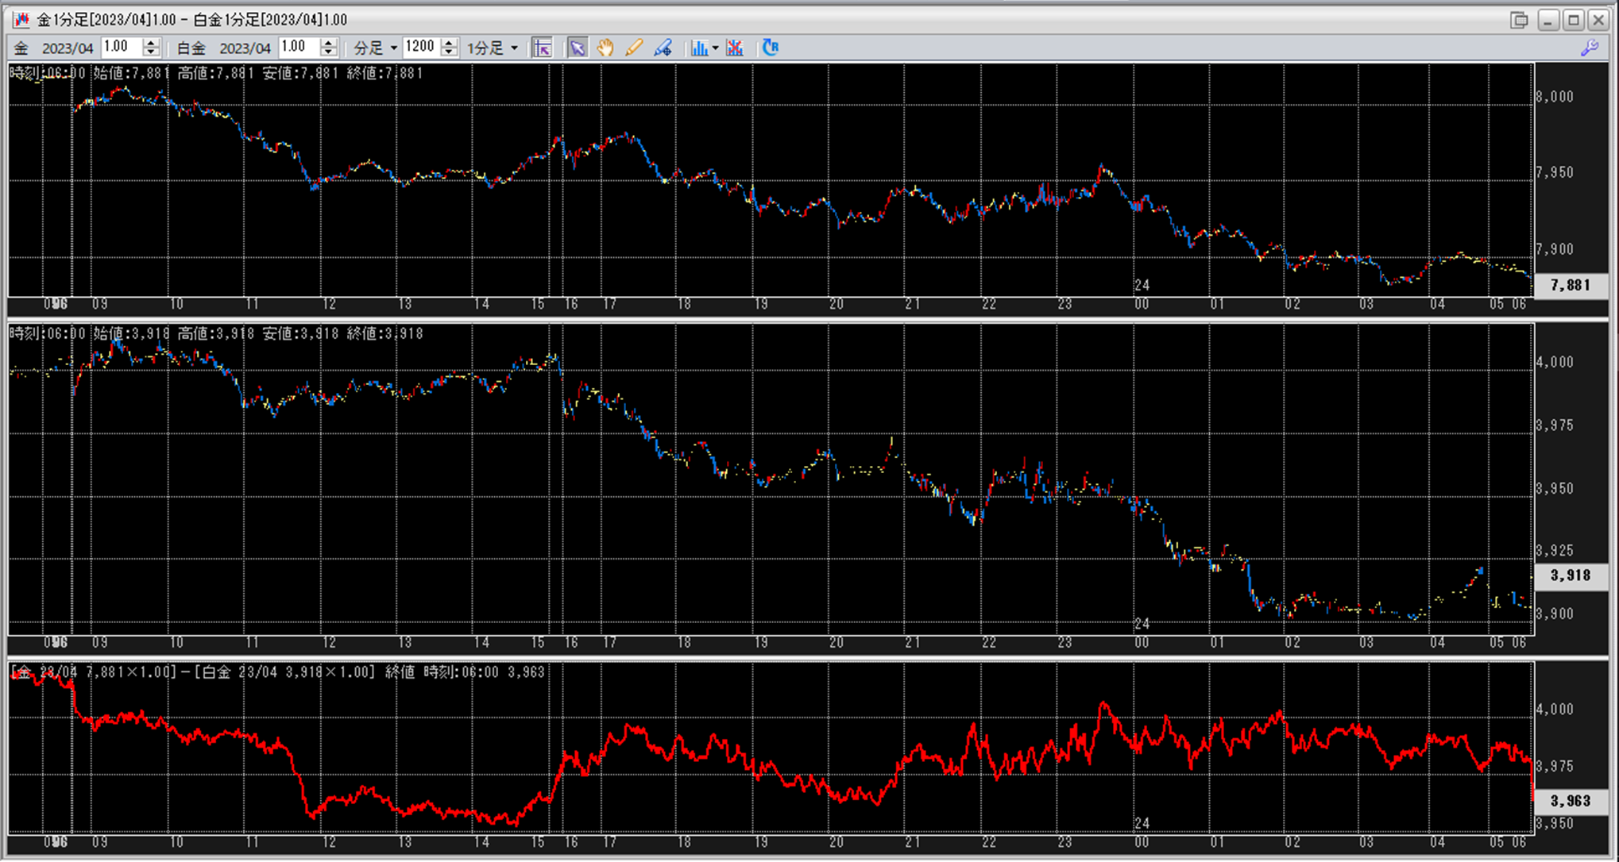This screenshot has height=862, width=1619.
Task: Click the restore-down window icon in title bar
Action: click(x=1519, y=20)
